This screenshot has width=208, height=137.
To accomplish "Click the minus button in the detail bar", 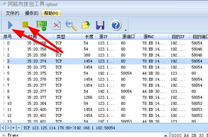I will tap(19, 128).
